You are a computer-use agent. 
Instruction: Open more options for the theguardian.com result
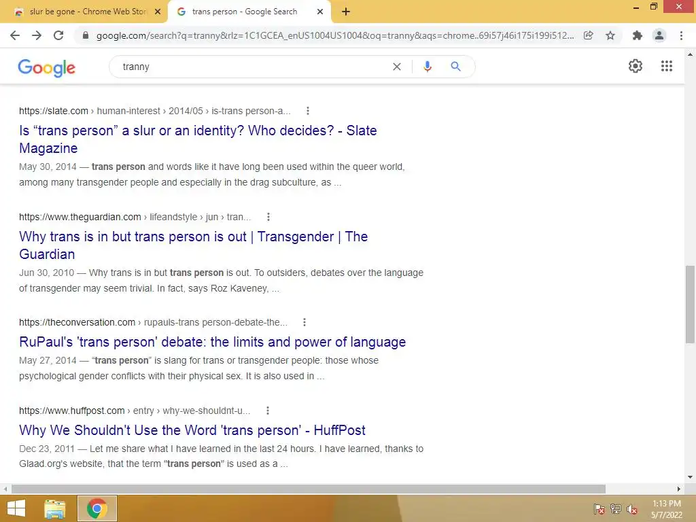click(x=268, y=217)
